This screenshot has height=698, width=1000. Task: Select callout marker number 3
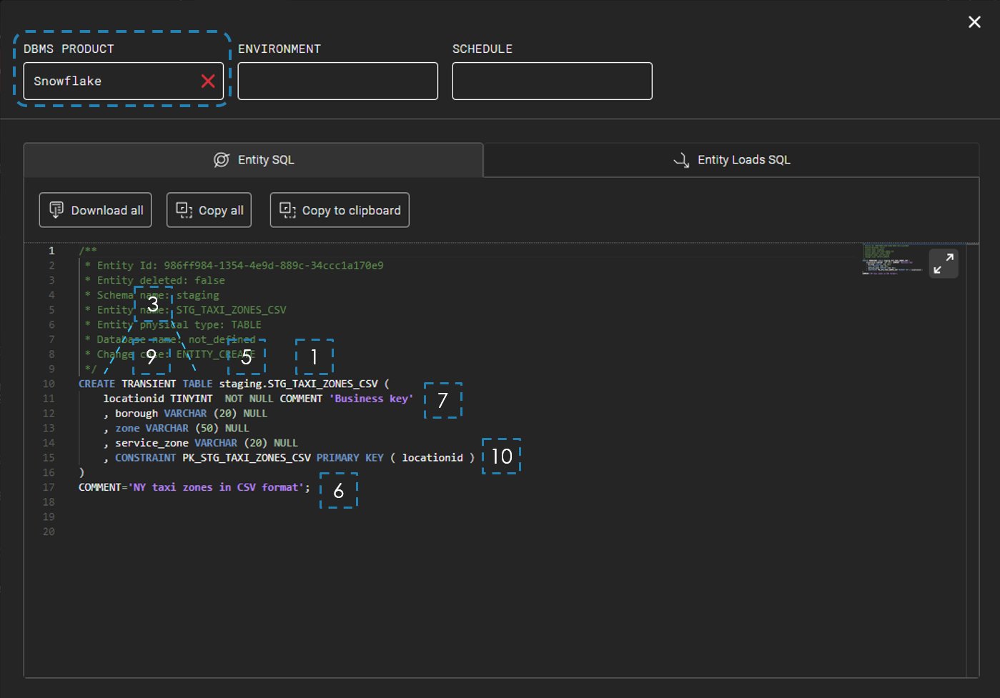click(x=153, y=304)
